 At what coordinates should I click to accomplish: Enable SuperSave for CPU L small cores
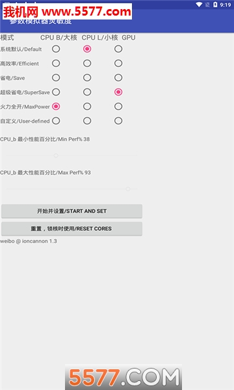(x=87, y=92)
